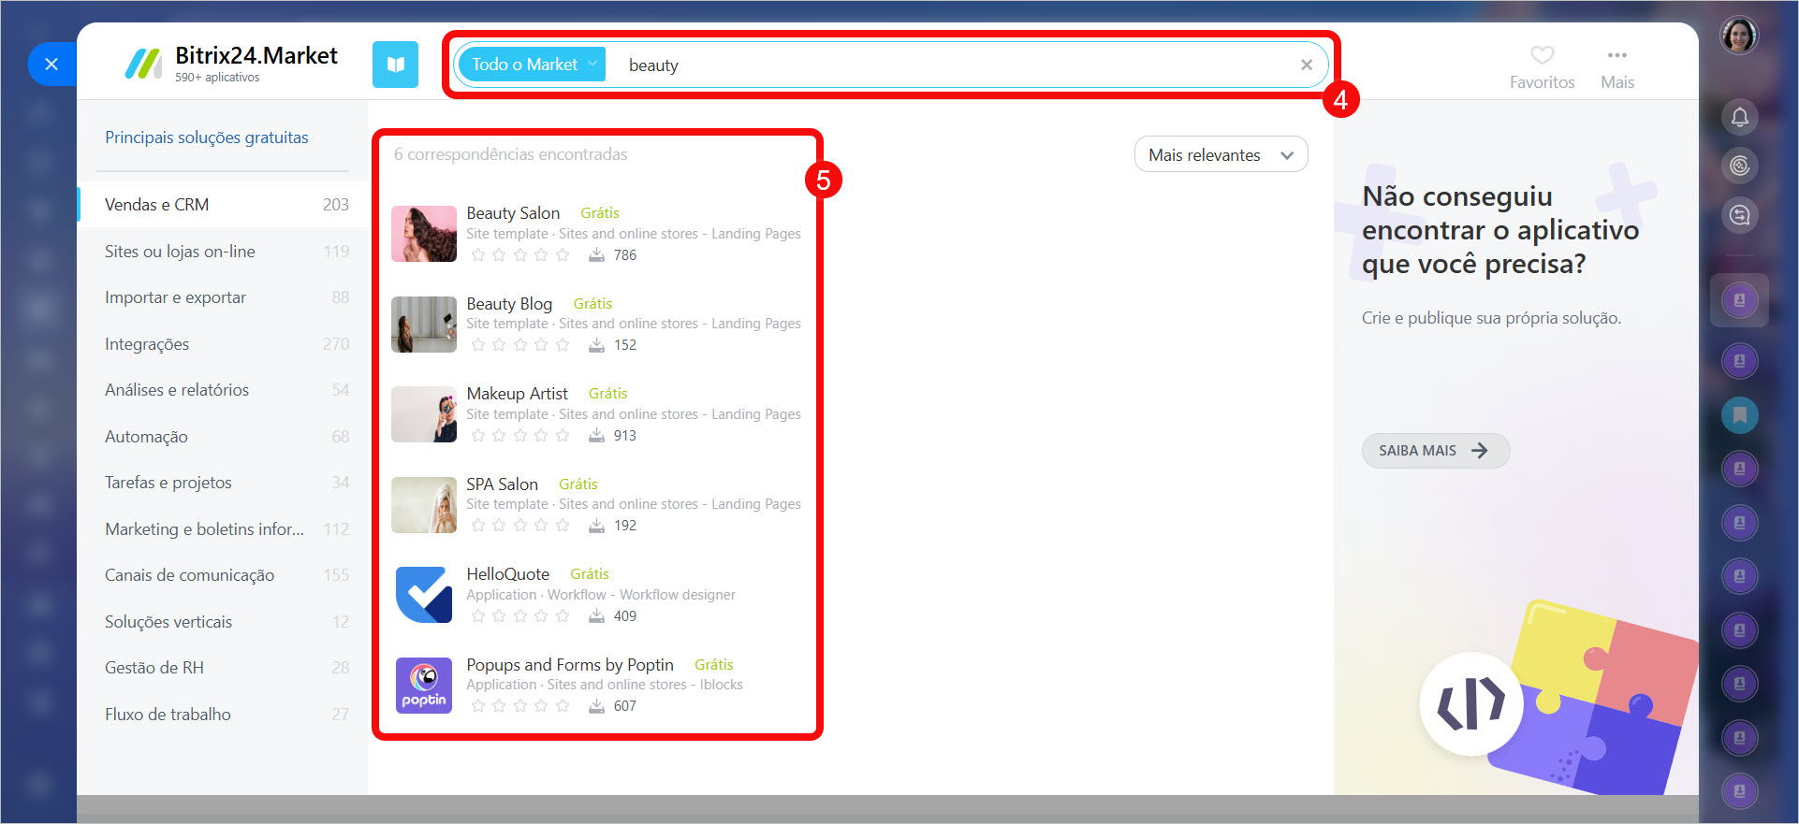Open the chat search icon in right sidebar

tap(1739, 216)
